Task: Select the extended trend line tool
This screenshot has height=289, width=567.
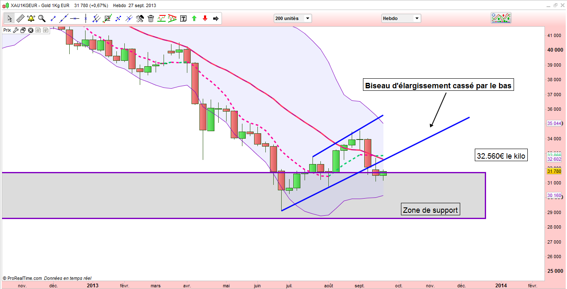Action: (x=64, y=18)
